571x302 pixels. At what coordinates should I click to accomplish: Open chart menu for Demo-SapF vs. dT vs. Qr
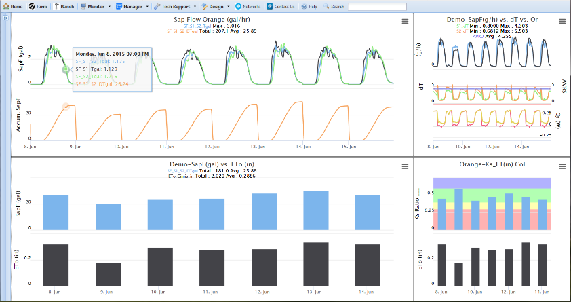(x=564, y=22)
